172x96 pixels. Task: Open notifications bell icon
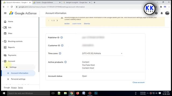pyautogui.click(x=162, y=13)
